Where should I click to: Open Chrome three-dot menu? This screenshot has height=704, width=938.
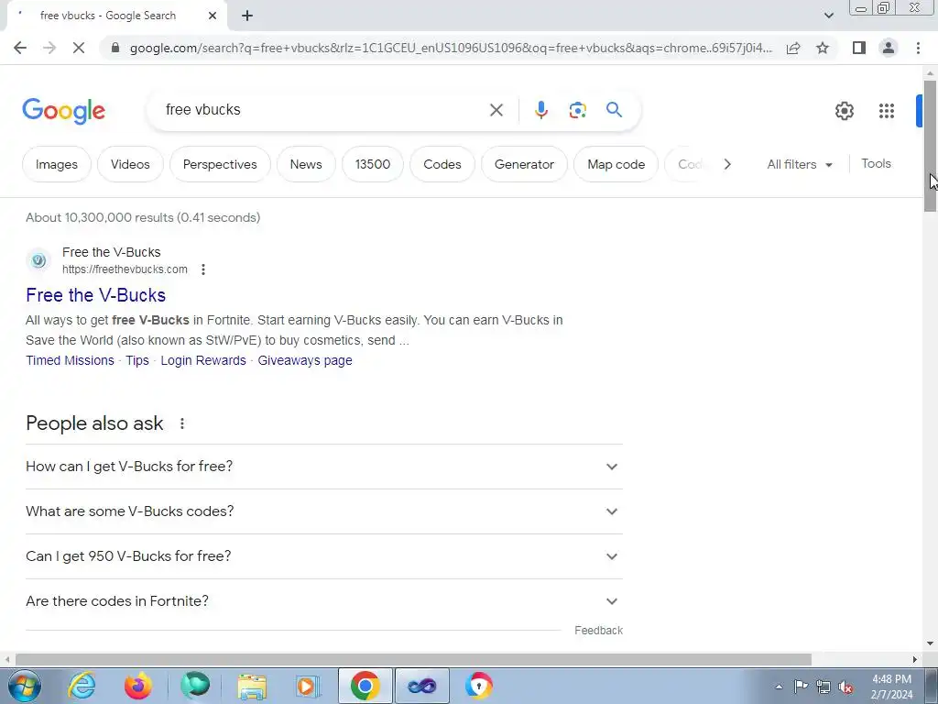click(918, 48)
